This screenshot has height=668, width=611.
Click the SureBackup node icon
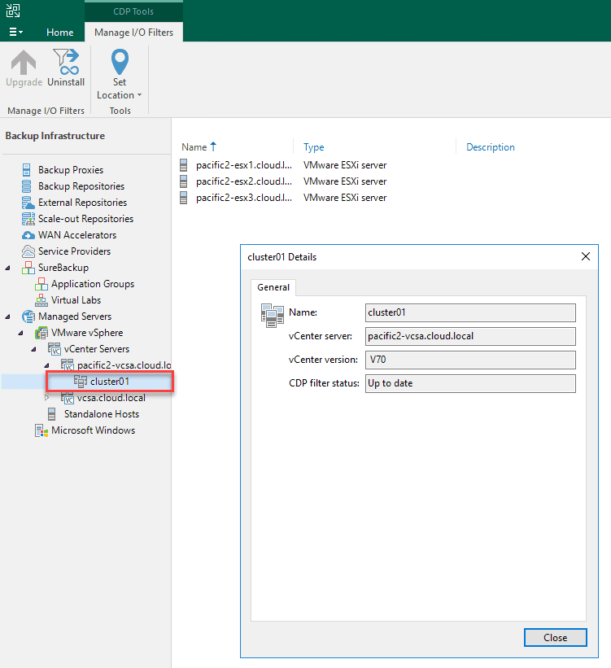pos(28,268)
